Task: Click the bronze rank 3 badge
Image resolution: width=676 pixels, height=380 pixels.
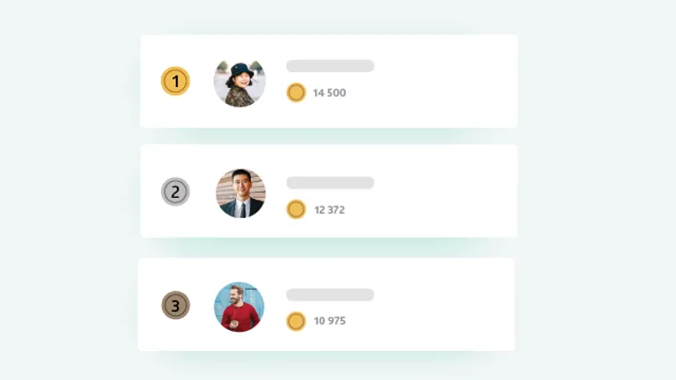Action: 175,305
